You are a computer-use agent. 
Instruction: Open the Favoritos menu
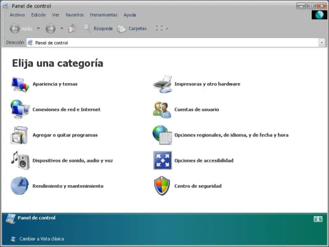pyautogui.click(x=75, y=15)
